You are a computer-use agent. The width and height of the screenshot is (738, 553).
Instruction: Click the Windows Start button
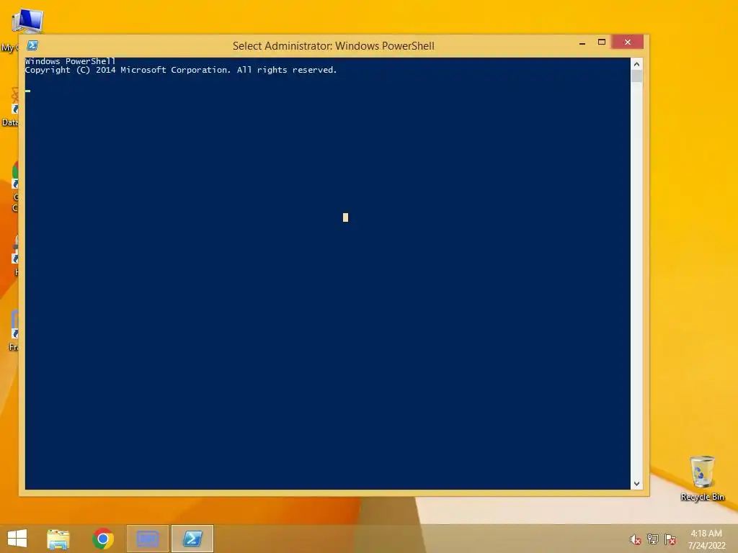coord(17,539)
